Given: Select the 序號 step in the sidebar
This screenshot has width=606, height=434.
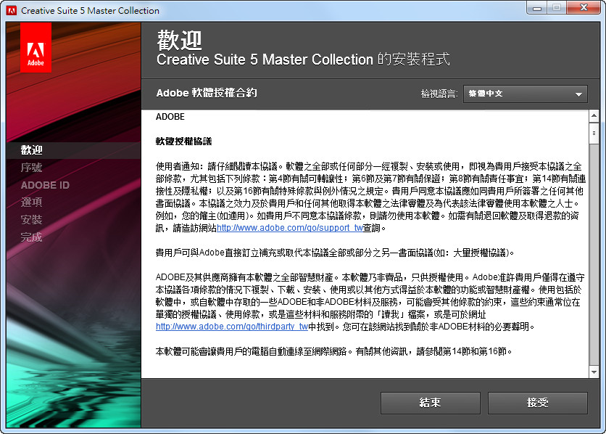Looking at the screenshot, I should click(x=31, y=168).
